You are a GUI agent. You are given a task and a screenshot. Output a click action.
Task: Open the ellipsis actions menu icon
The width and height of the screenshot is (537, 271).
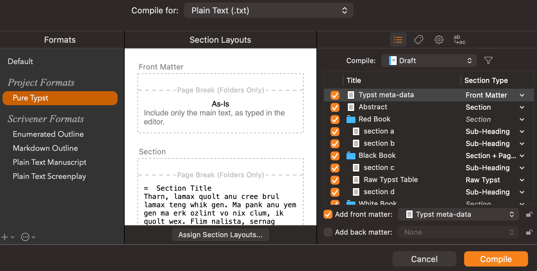[x=25, y=237]
